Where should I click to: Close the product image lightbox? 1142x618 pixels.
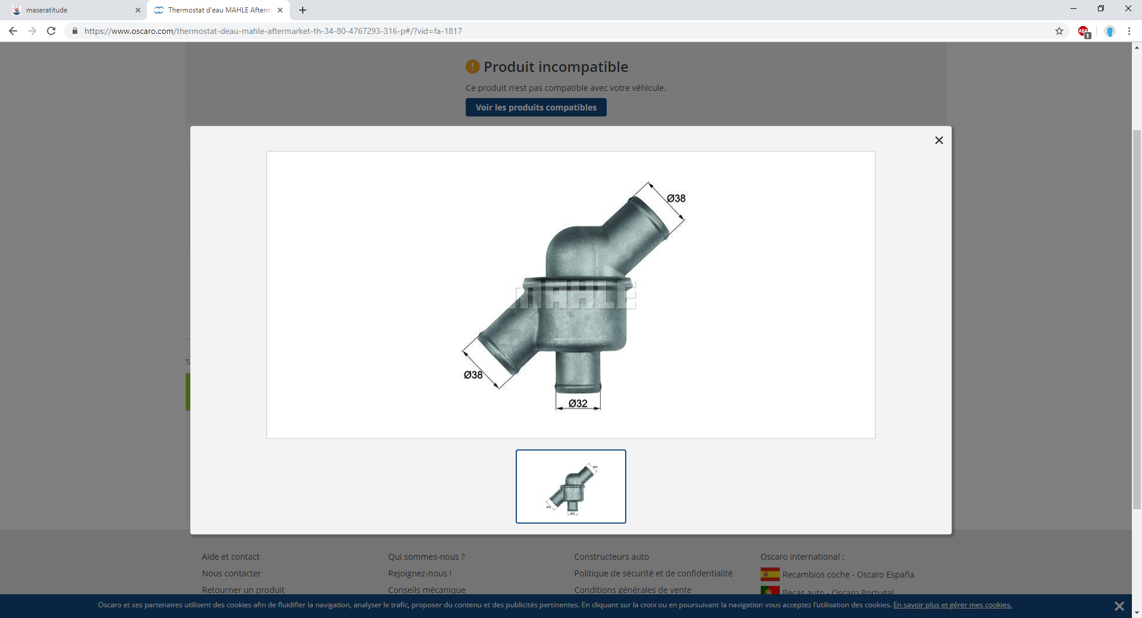pyautogui.click(x=939, y=140)
